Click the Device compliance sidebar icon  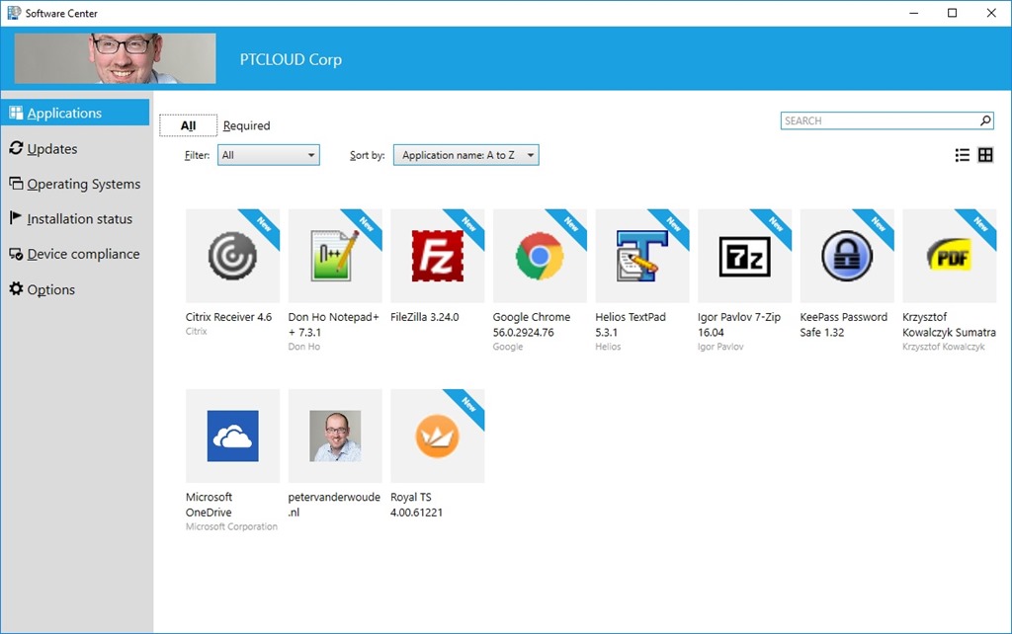click(x=16, y=254)
